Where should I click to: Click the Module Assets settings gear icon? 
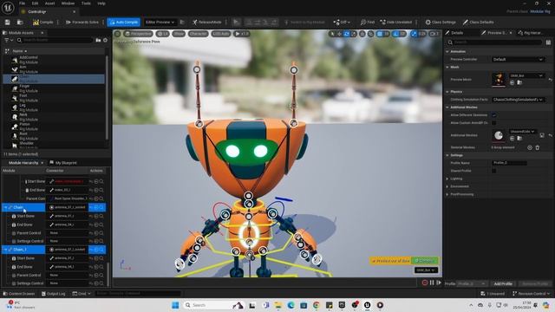click(105, 41)
